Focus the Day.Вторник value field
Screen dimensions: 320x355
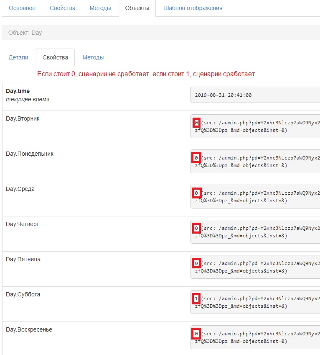click(x=255, y=126)
